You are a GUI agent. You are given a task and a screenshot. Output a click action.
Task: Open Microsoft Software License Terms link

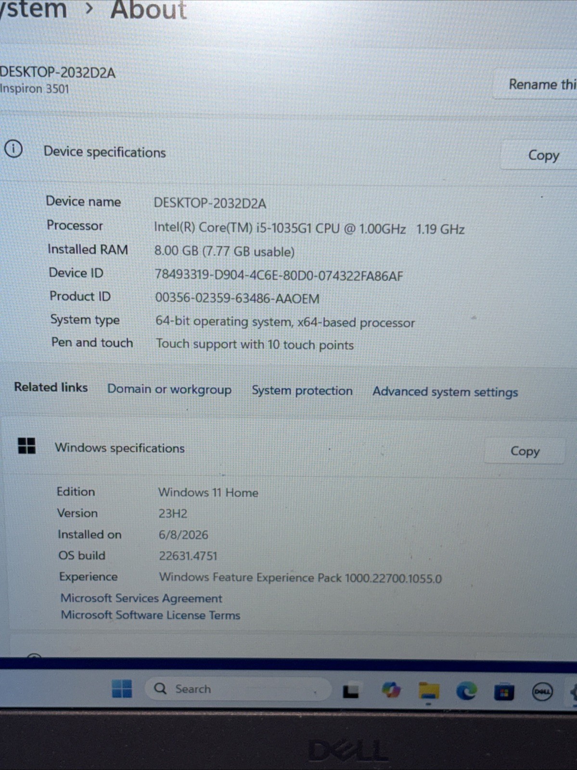pyautogui.click(x=150, y=615)
